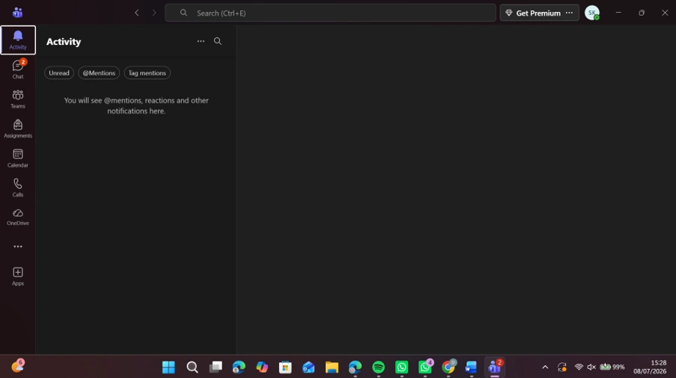Filter activity by @Mentions
The image size is (676, 378).
pos(99,73)
